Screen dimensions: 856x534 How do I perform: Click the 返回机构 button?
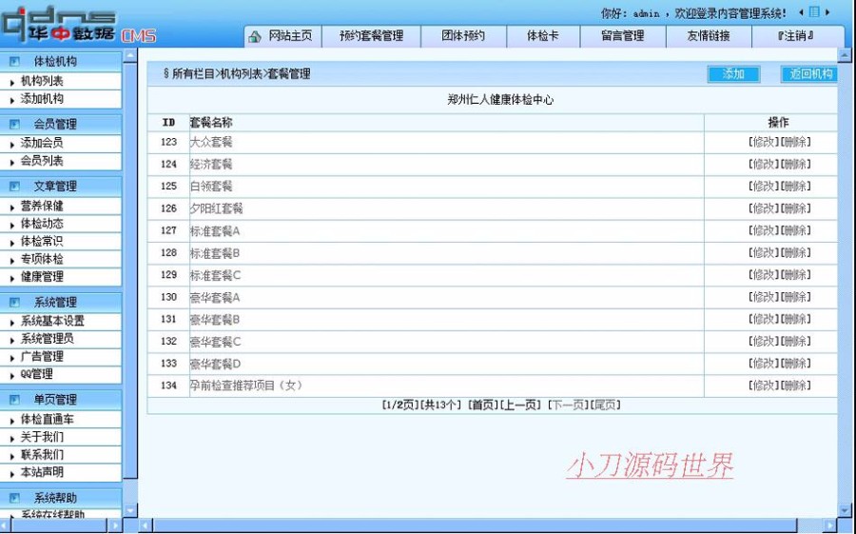point(810,74)
